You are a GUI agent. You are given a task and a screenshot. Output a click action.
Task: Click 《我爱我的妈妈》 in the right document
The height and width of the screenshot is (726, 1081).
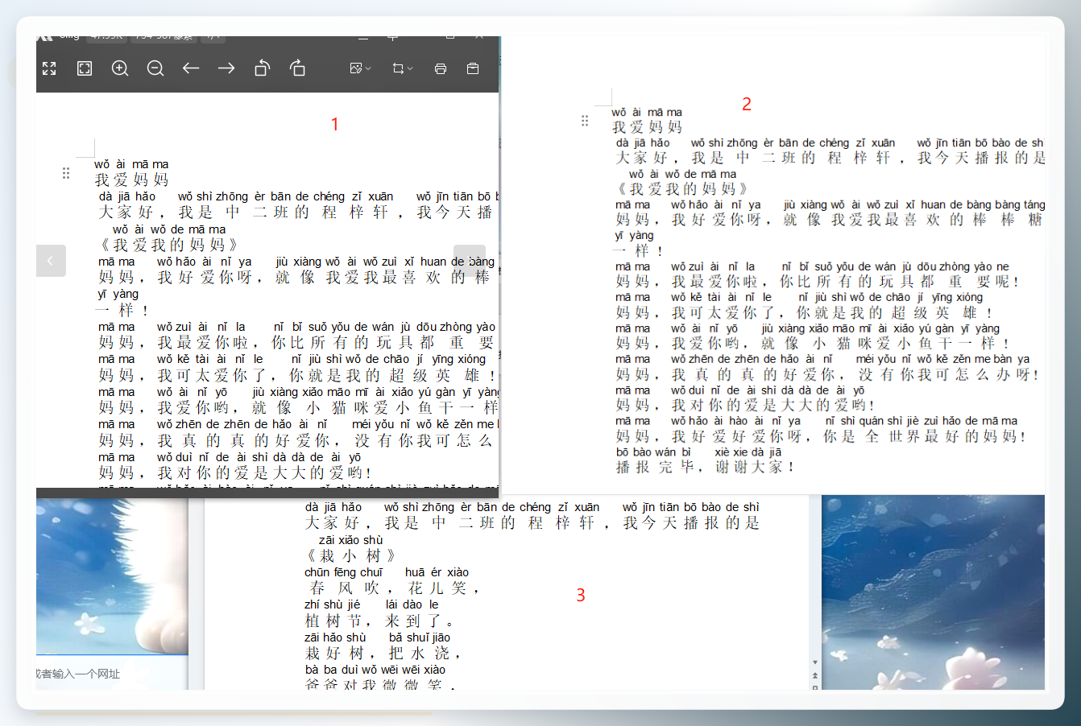tap(682, 189)
